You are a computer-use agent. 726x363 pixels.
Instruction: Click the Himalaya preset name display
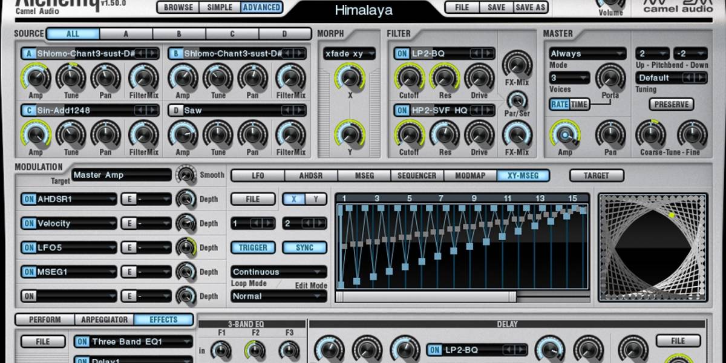(364, 10)
